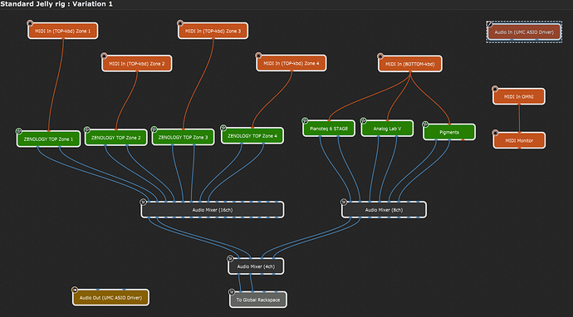Select the Pigments plugin block
The image size is (573, 317).
click(x=449, y=132)
